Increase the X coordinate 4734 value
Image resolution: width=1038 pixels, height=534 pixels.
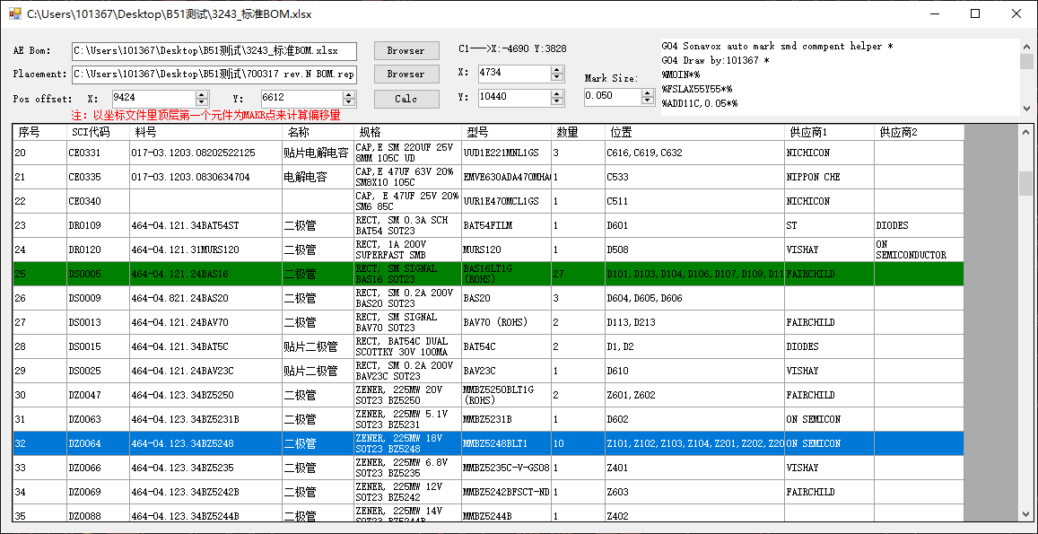coord(559,69)
